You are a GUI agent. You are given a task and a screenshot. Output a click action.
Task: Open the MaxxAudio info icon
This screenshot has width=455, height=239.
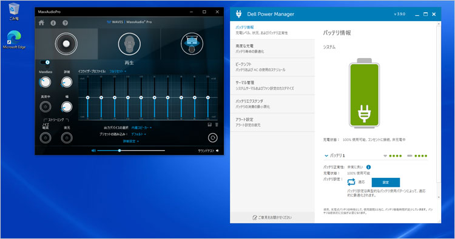point(53,22)
